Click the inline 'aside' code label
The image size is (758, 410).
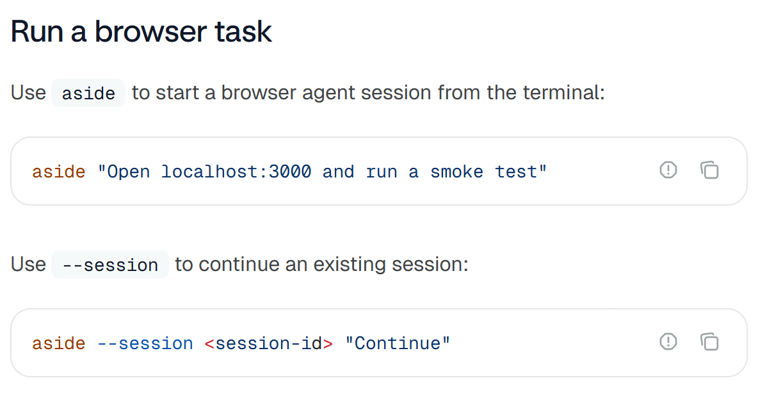(88, 93)
